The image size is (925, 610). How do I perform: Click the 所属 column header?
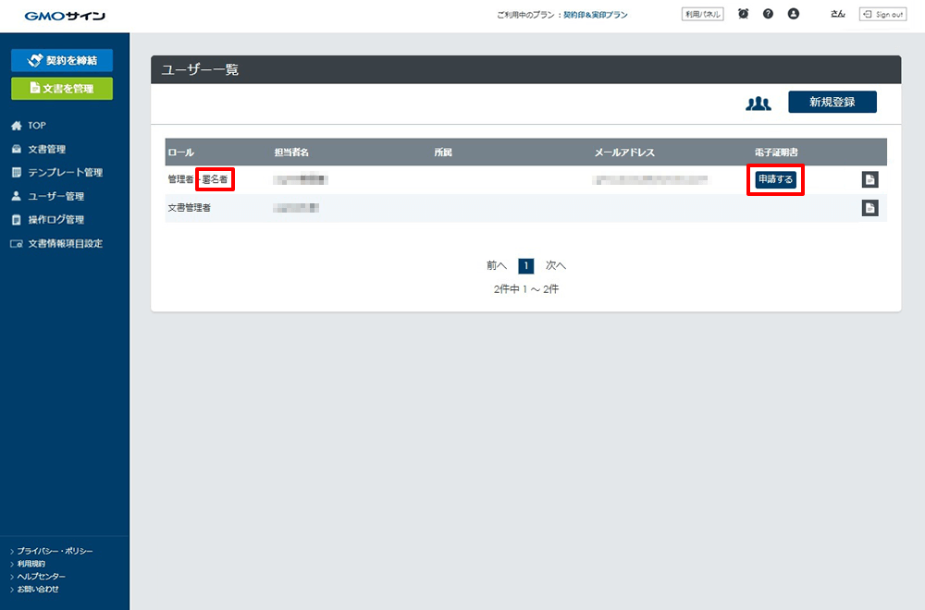coord(443,152)
